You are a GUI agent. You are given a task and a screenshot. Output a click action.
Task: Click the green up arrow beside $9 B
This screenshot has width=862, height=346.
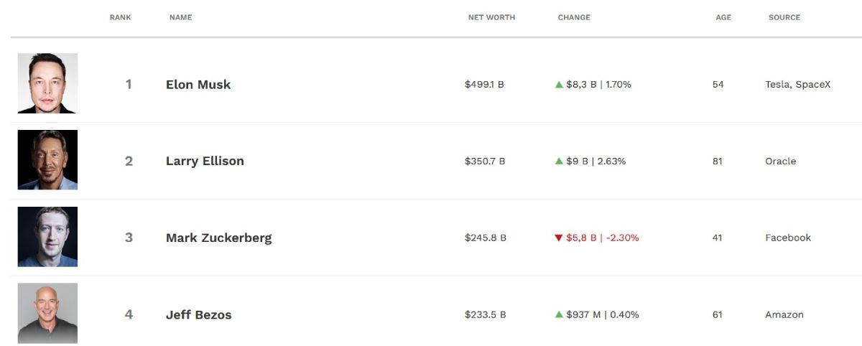[x=559, y=162]
